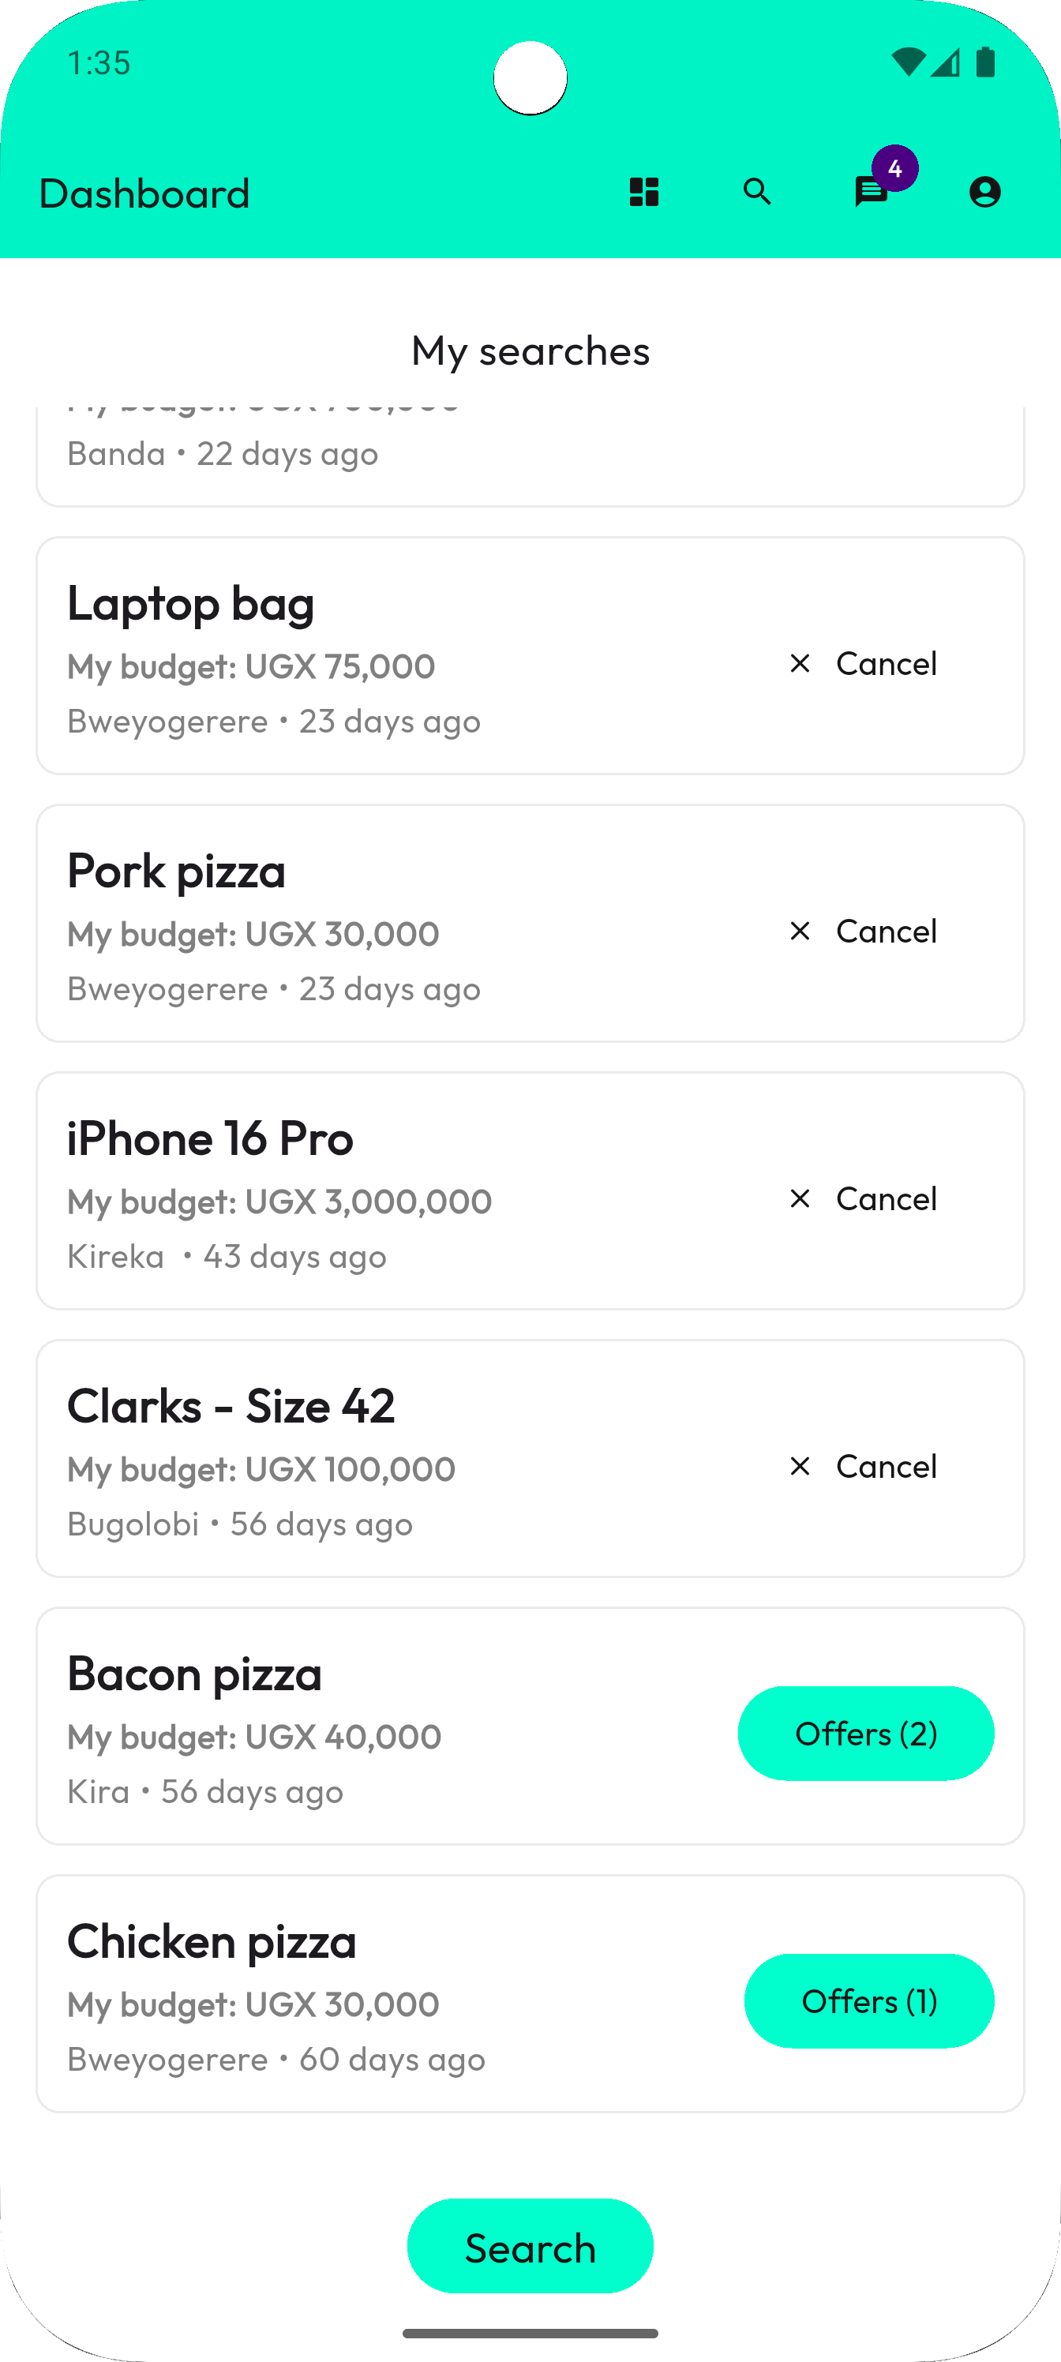Open the user profile icon

(985, 193)
